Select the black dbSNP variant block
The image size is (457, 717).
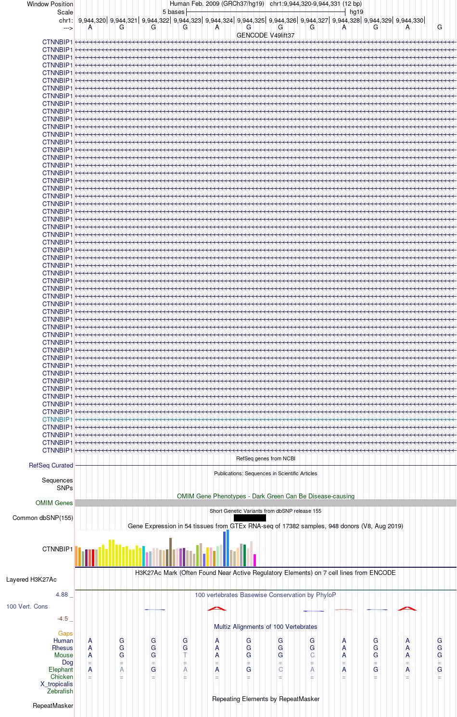pos(250,518)
